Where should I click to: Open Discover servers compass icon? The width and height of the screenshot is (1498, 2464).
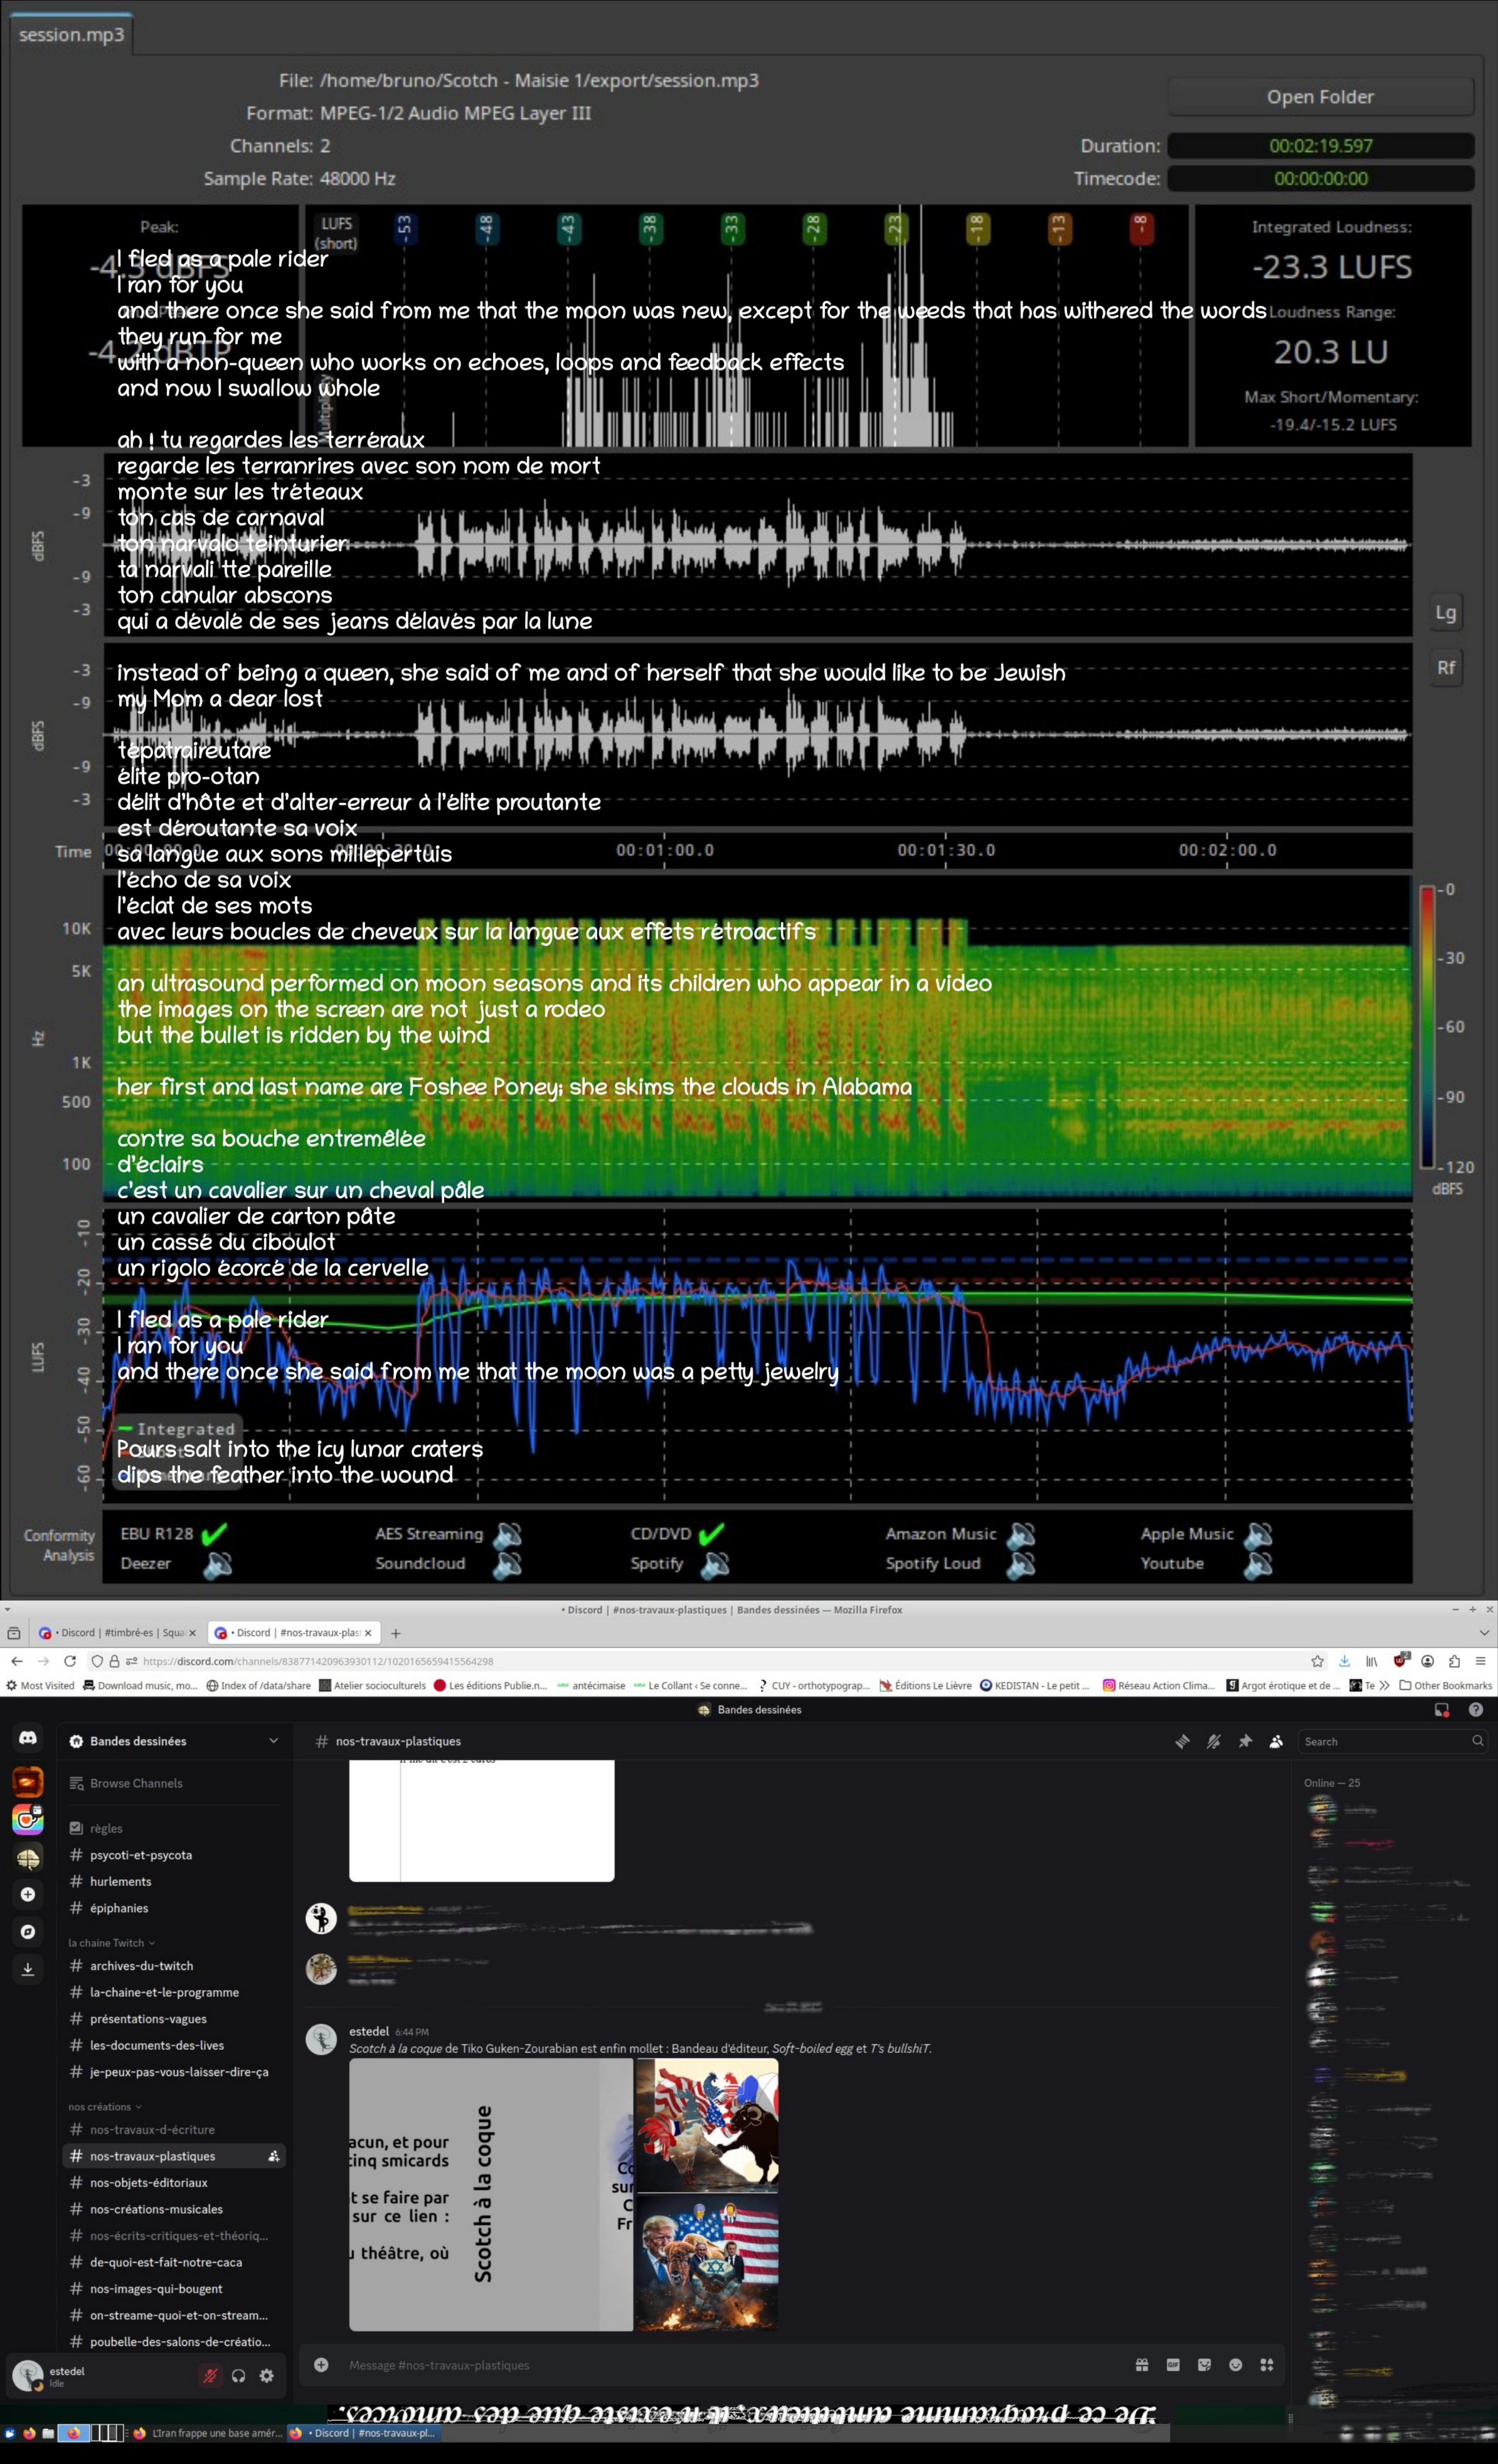click(28, 1932)
